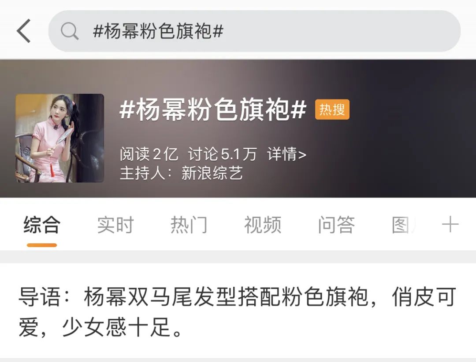476x362 pixels.
Task: Tap the 阅读2亿 read count
Action: point(149,154)
